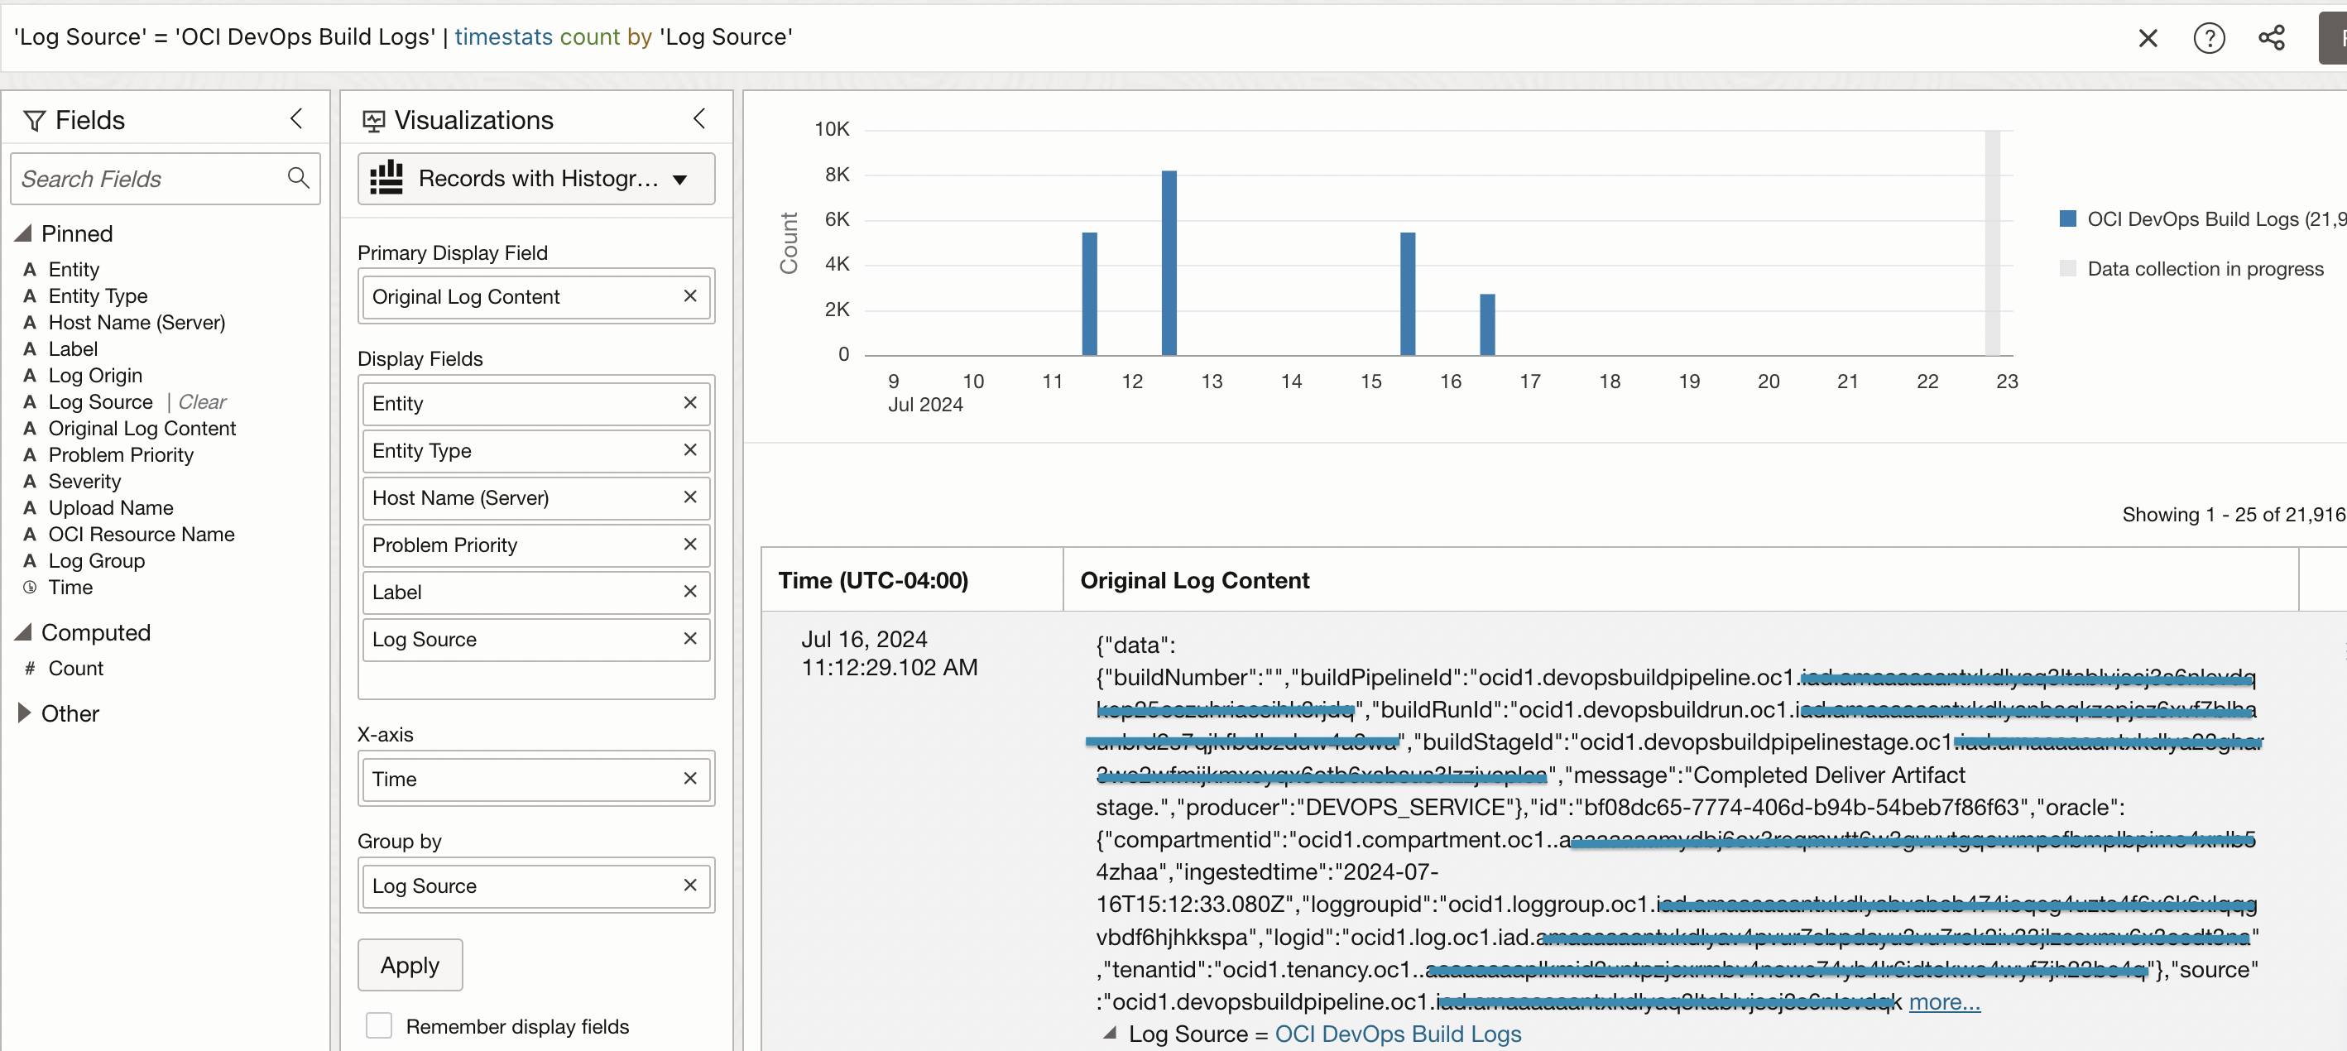Click the share icon in query bar
The image size is (2347, 1051).
click(2271, 38)
